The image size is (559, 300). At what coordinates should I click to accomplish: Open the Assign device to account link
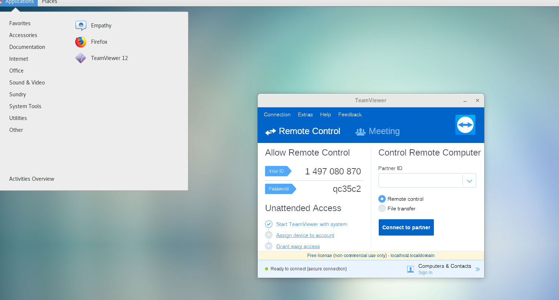pyautogui.click(x=305, y=235)
